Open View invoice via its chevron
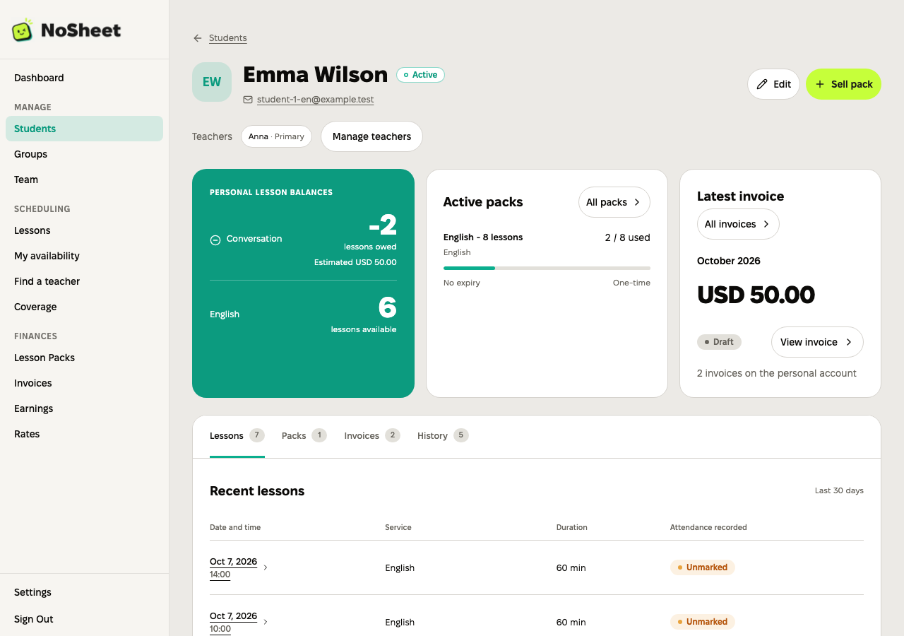Viewport: 904px width, 636px height. pos(849,342)
